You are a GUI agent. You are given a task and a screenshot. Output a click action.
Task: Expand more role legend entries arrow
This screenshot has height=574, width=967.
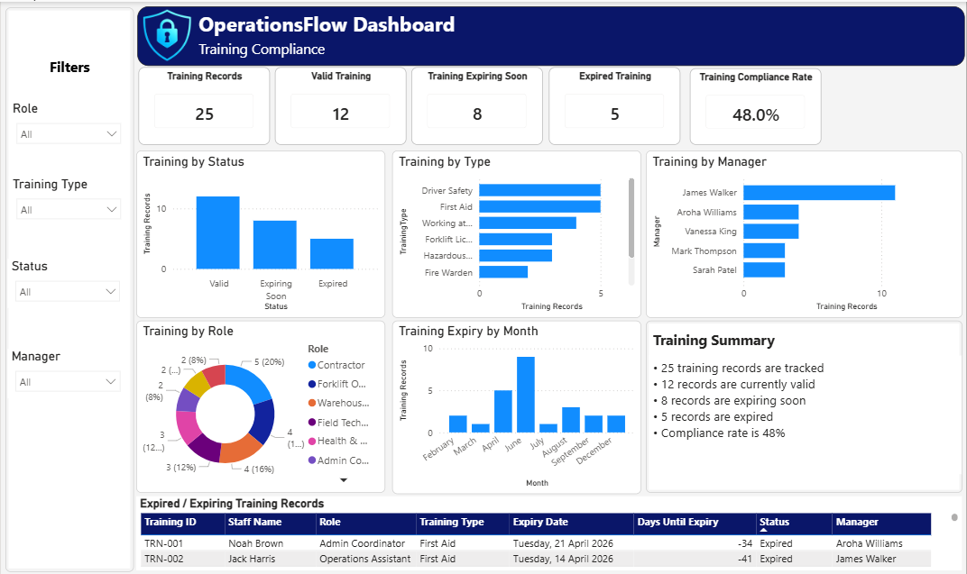[x=344, y=479]
